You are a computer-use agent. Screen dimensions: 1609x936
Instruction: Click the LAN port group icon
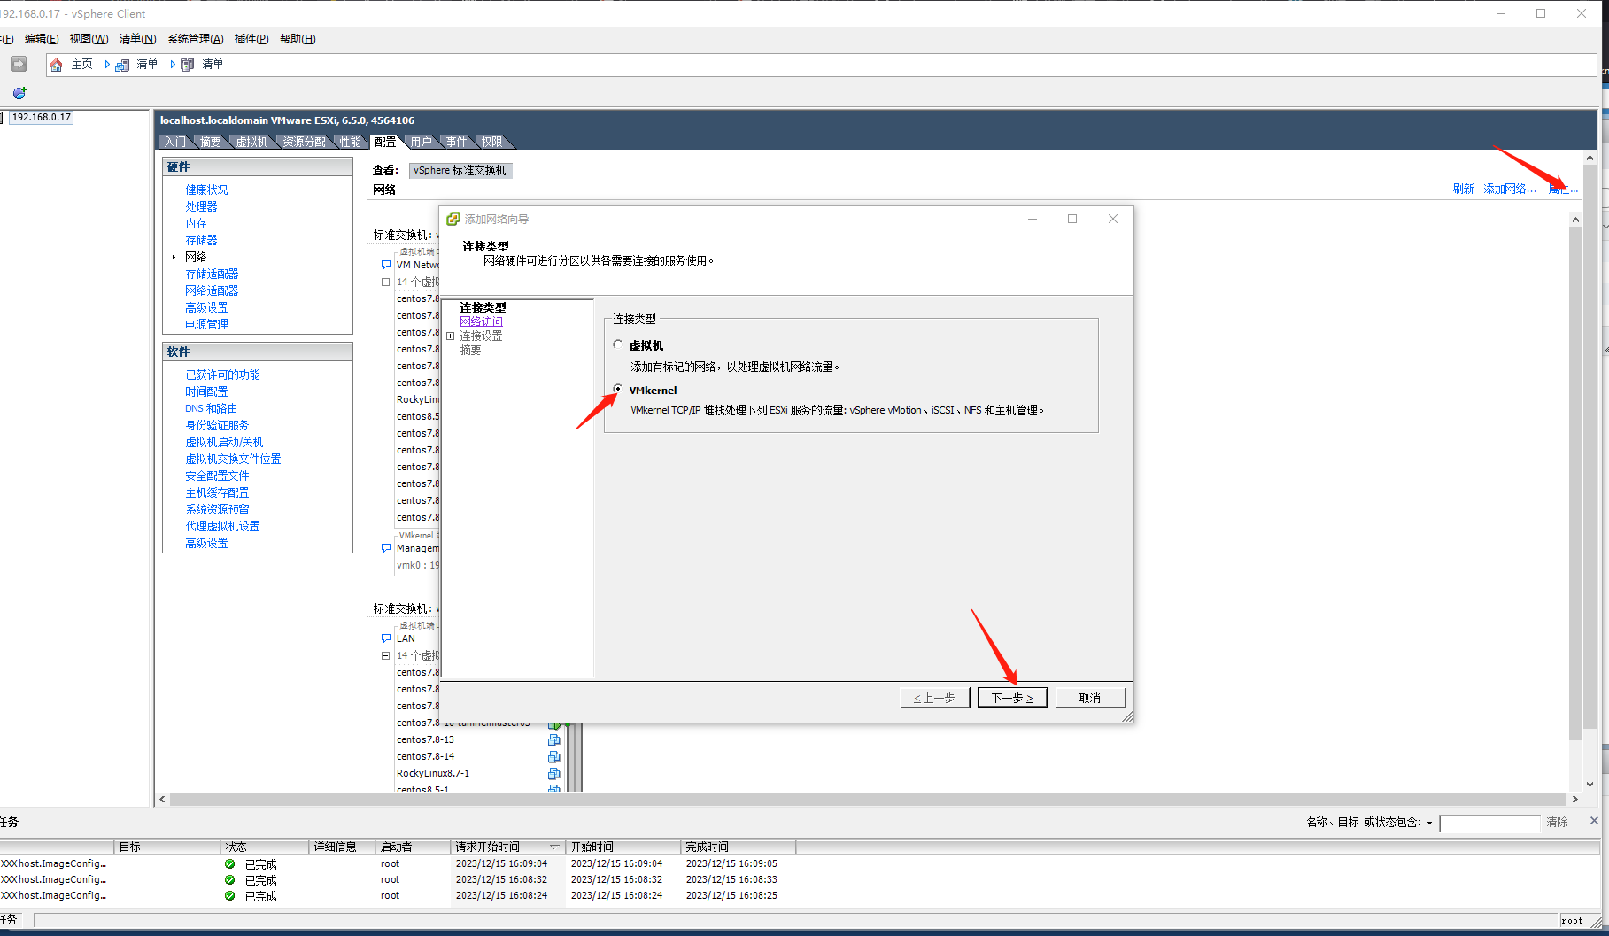tap(386, 638)
